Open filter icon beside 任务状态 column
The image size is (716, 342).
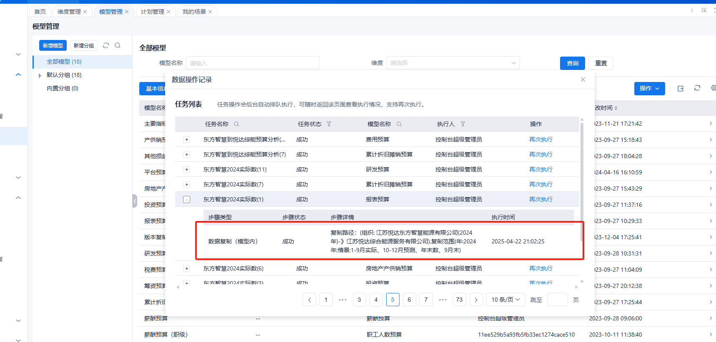point(329,124)
